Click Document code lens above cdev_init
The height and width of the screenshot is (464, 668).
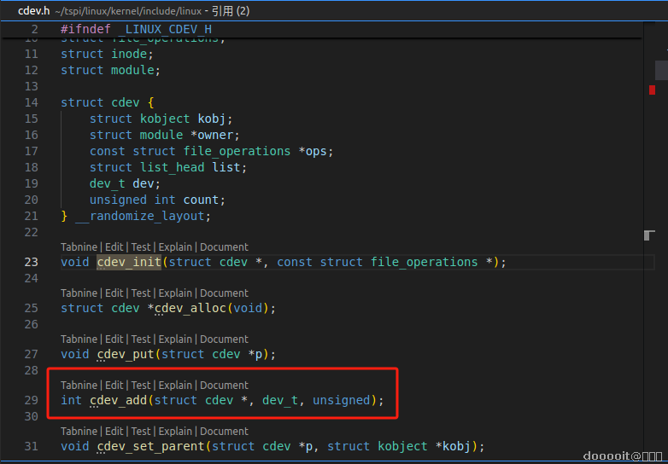[x=224, y=247]
